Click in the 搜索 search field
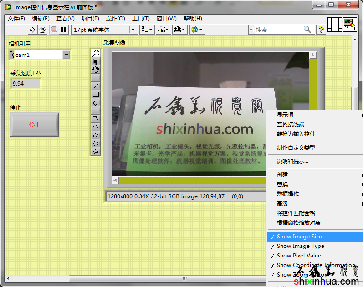Viewport: 363px width, 287px height. [x=278, y=30]
